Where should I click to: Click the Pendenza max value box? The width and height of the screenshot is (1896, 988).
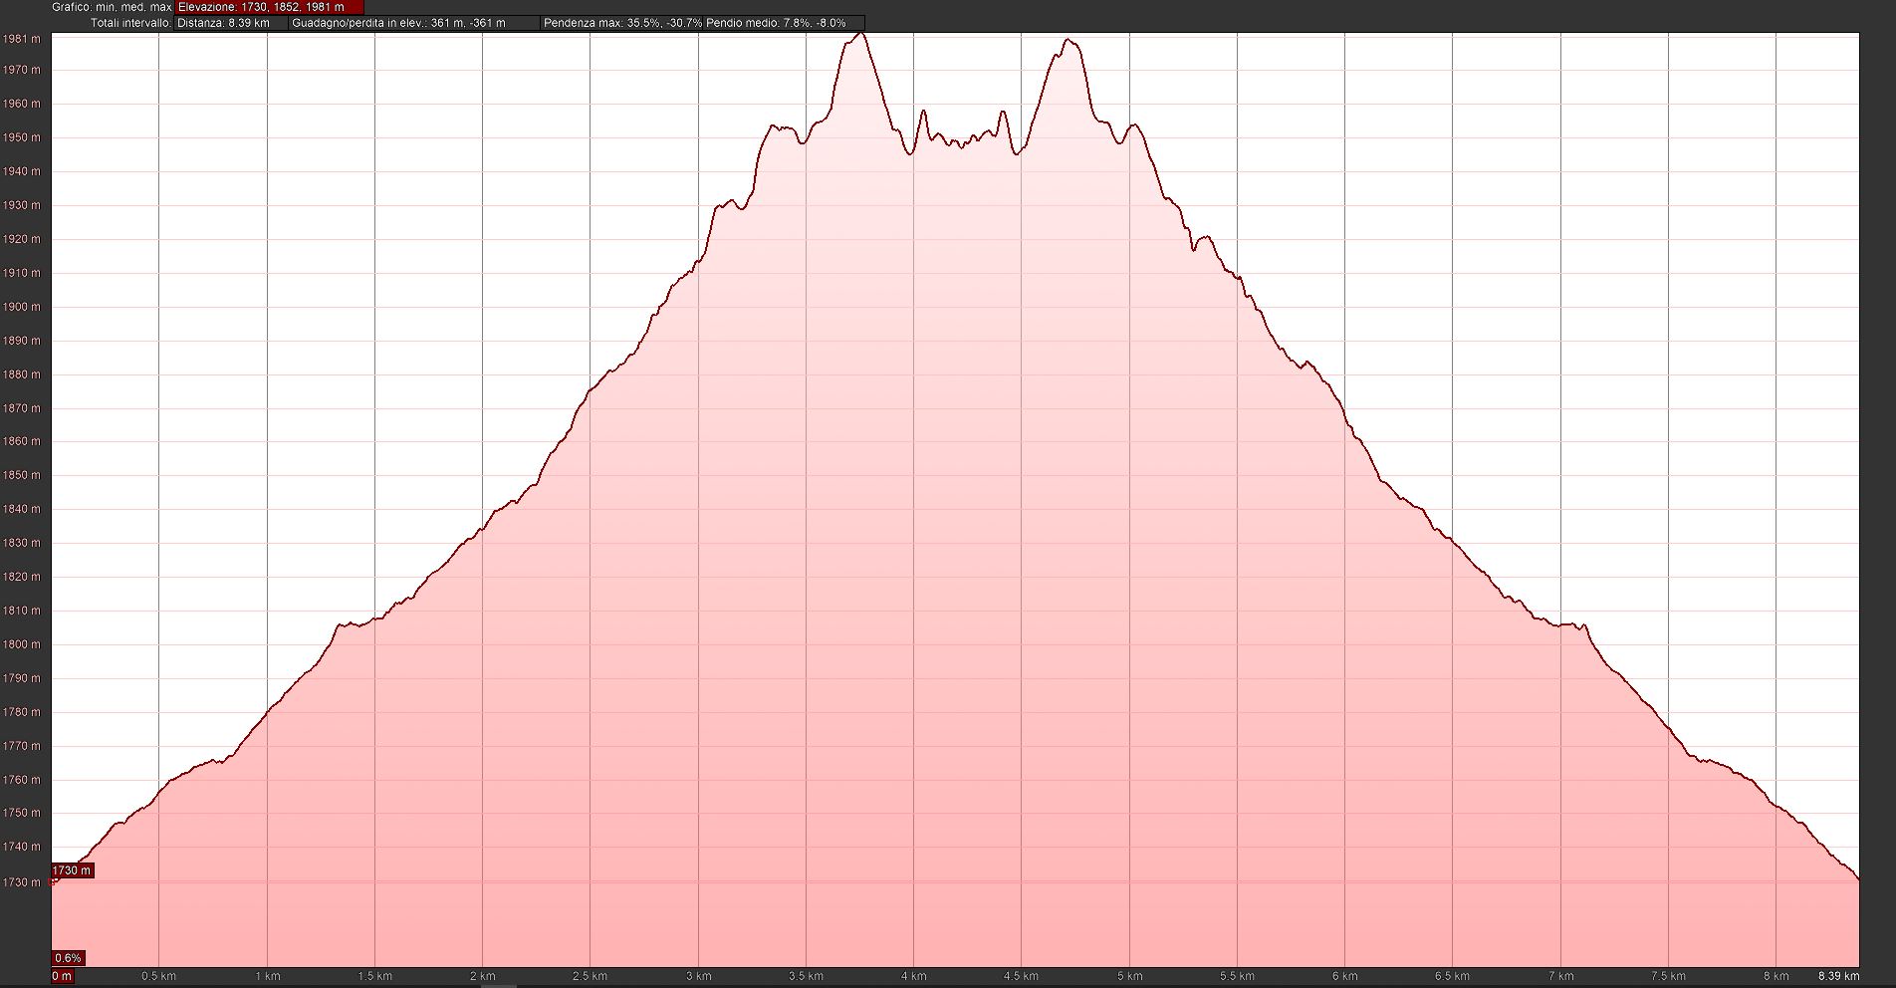[621, 23]
